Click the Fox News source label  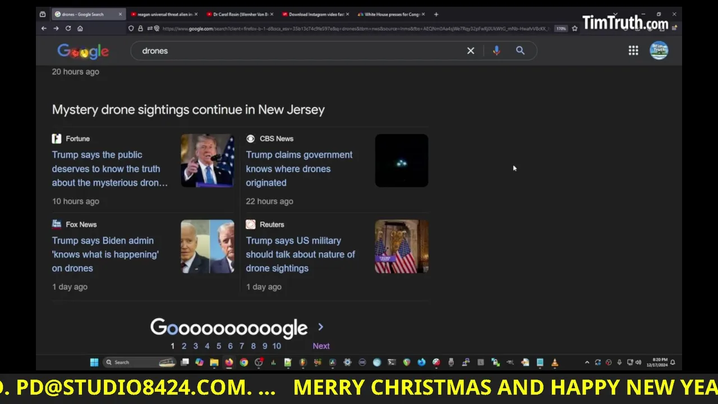81,224
